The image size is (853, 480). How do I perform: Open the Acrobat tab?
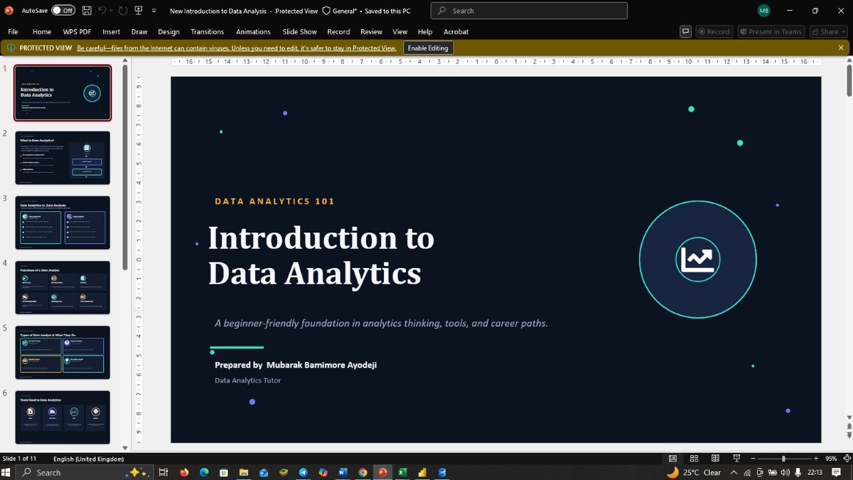coord(456,32)
